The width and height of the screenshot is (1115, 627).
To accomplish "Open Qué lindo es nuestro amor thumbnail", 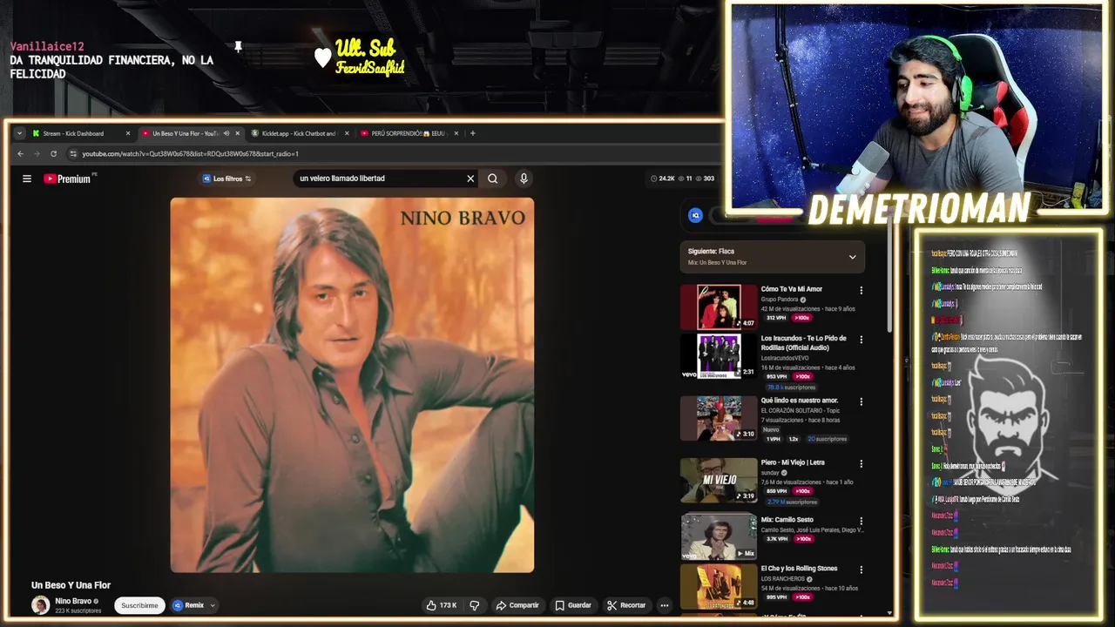I will pos(719,418).
